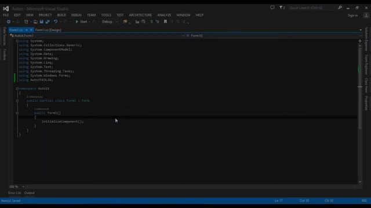Image resolution: width=371 pixels, height=208 pixels.
Task: Open the WINDOW menu
Action: (x=183, y=15)
